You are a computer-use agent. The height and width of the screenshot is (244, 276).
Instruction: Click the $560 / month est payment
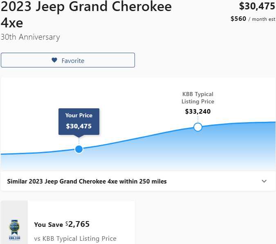point(252,19)
